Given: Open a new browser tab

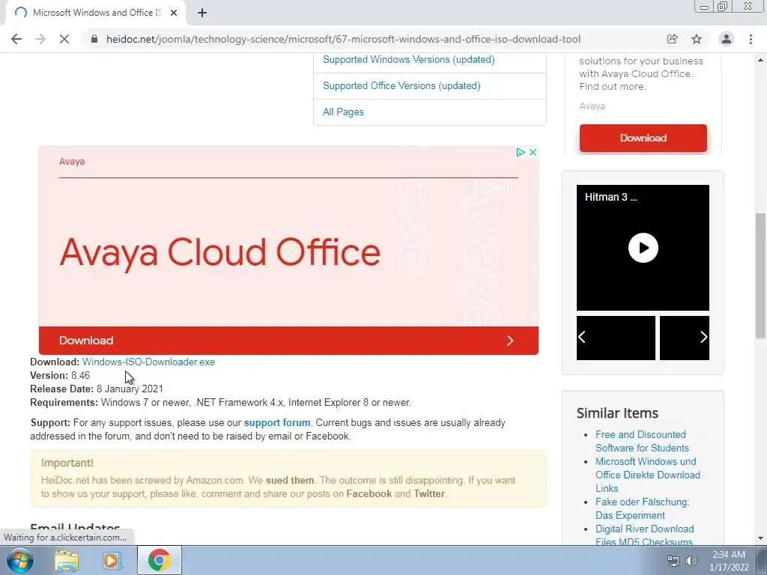Looking at the screenshot, I should [202, 13].
